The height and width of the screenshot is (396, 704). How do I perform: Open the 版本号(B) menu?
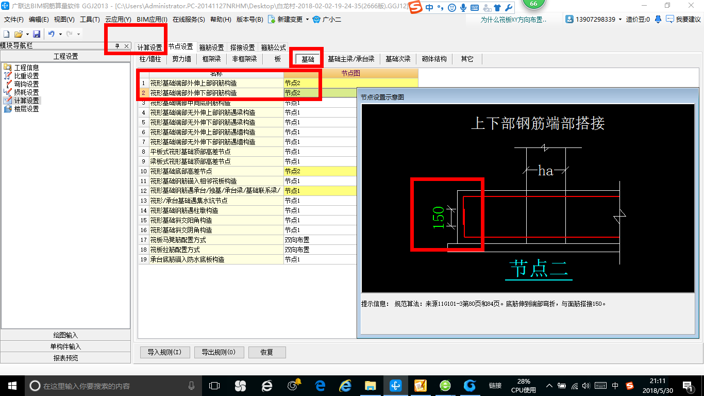249,20
